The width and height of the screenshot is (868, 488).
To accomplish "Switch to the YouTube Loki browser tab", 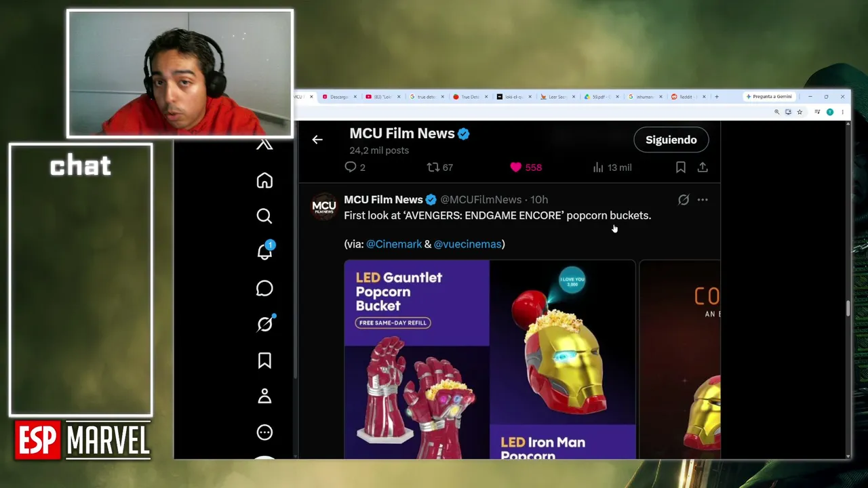I will (x=382, y=97).
